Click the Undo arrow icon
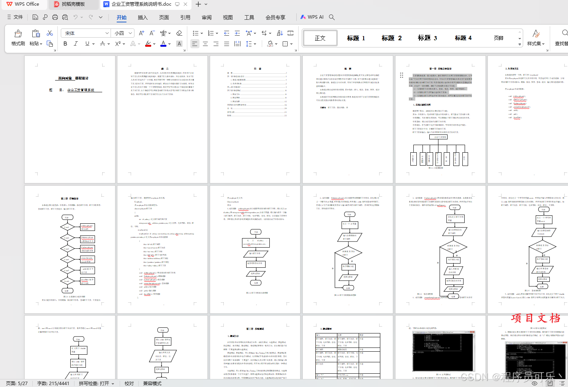 click(76, 17)
